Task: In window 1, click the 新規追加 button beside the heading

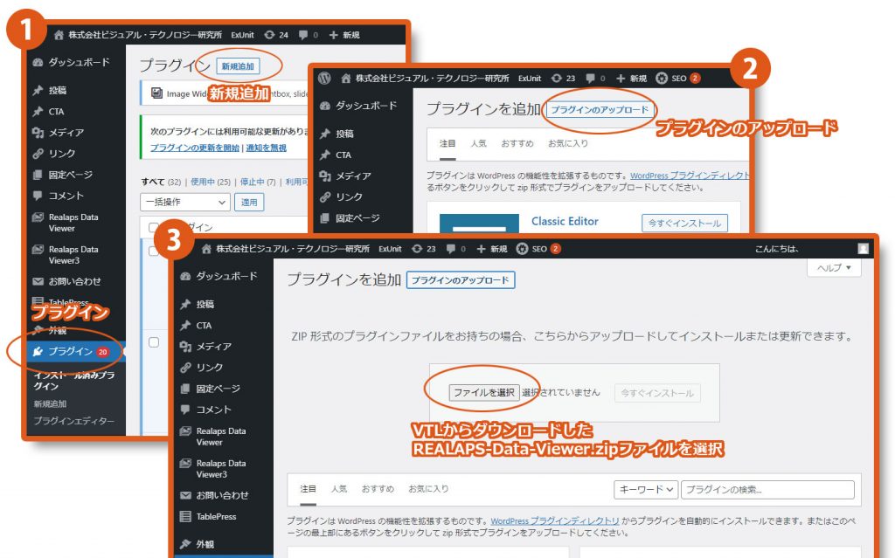Action: click(x=238, y=66)
